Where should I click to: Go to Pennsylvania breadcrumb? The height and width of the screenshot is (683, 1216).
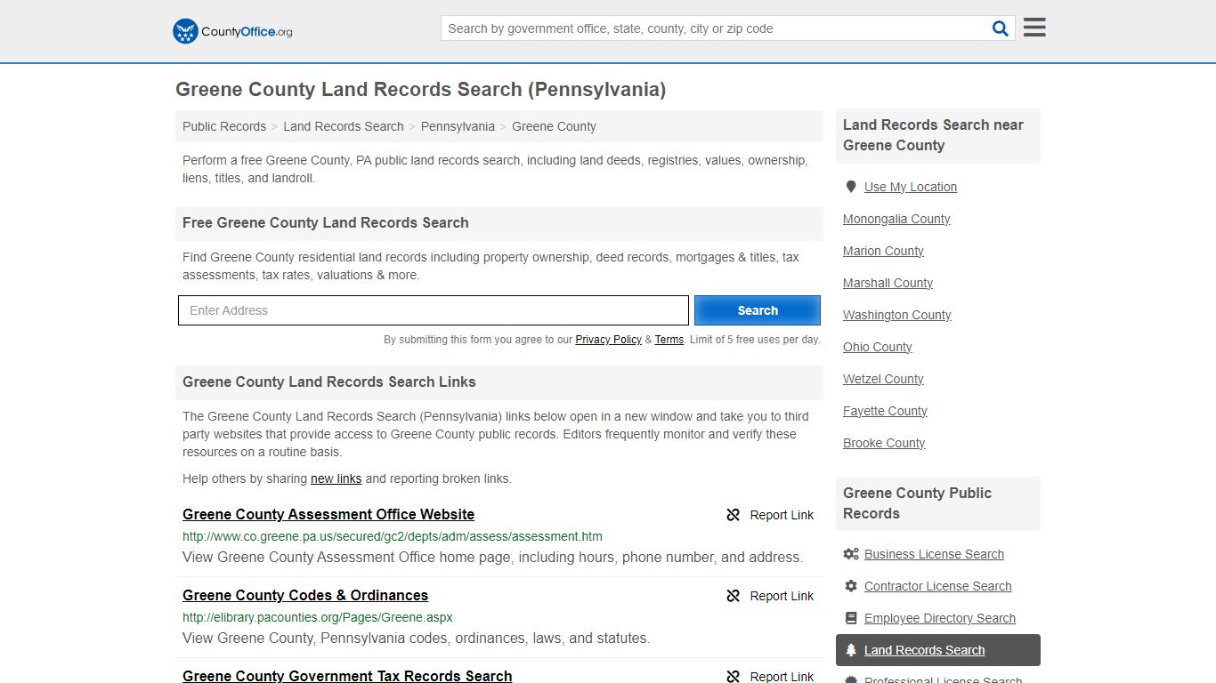click(x=458, y=126)
